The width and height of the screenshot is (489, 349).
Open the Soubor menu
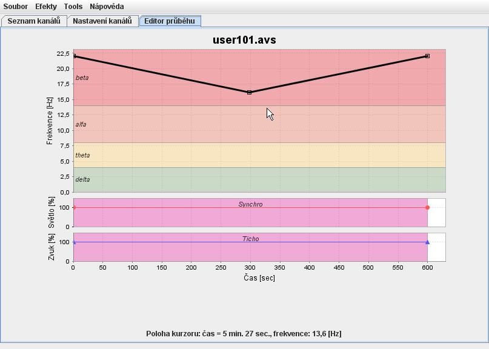16,7
